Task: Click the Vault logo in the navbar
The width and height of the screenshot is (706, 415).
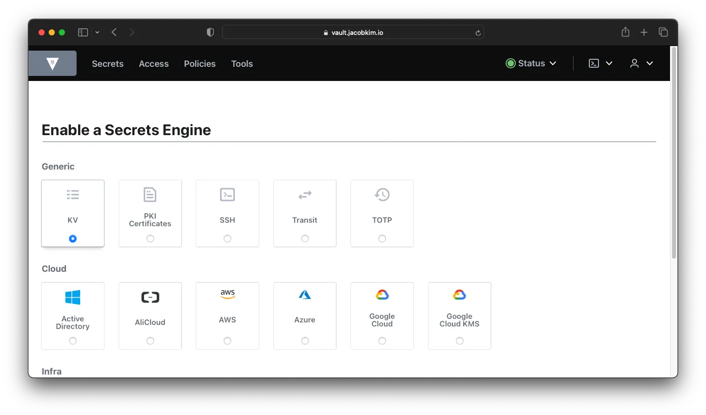Action: tap(52, 63)
